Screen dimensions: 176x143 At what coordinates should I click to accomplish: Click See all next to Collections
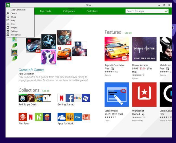[46, 91]
